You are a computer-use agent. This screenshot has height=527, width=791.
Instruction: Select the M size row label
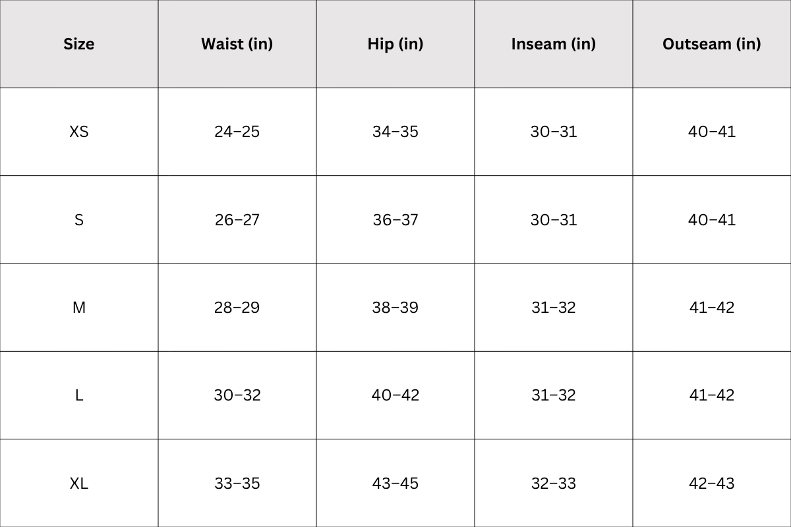point(79,308)
